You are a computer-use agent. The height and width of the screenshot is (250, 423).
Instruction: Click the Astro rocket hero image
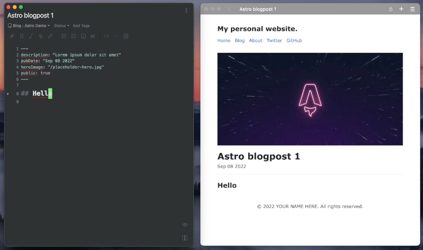pyautogui.click(x=310, y=99)
